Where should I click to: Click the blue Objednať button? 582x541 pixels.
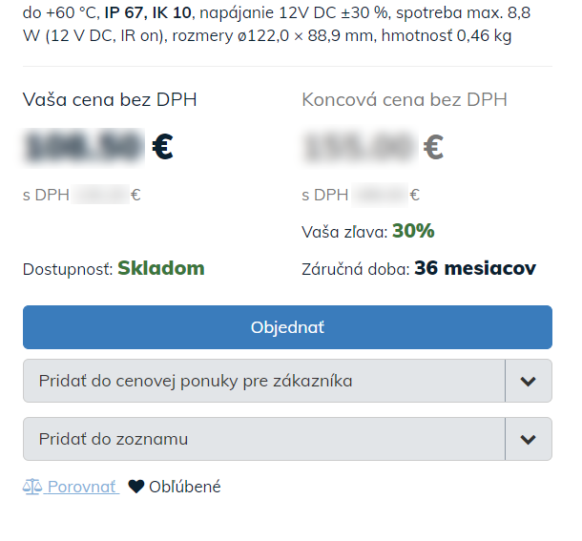(287, 327)
